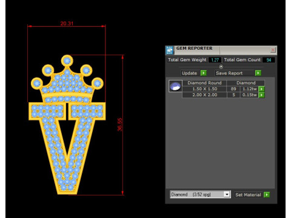Screen dimensions: 291x218
Task: Click the green arrow beside Save Report
Action: [x=258, y=73]
